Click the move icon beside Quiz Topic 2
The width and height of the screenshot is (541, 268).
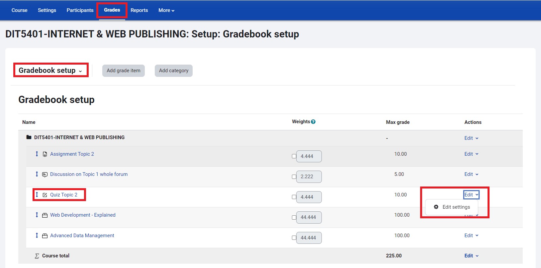(x=37, y=195)
